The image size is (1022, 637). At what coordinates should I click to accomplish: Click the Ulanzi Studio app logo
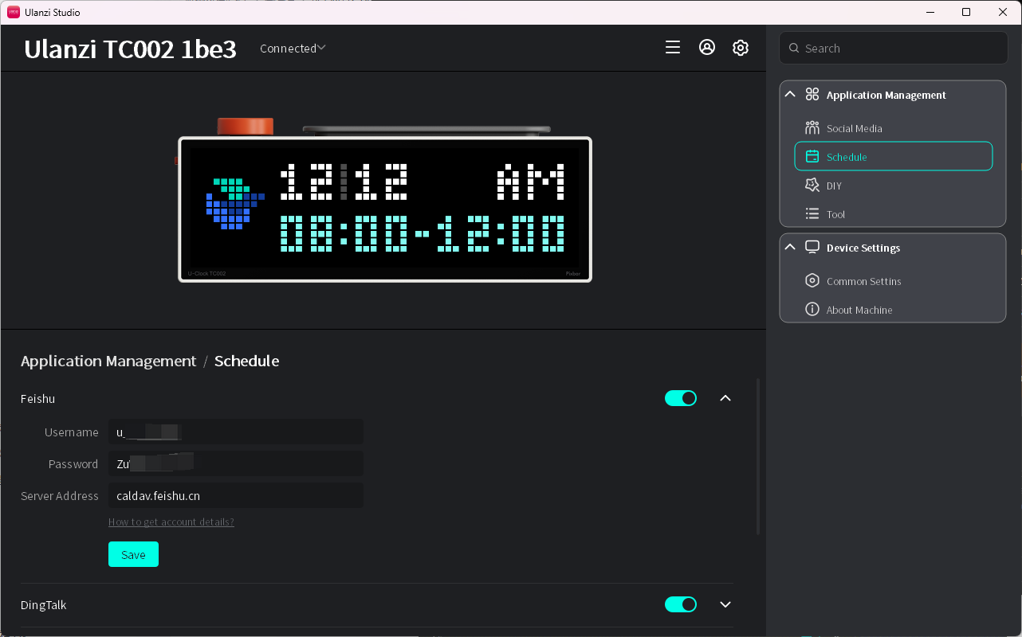pyautogui.click(x=14, y=12)
